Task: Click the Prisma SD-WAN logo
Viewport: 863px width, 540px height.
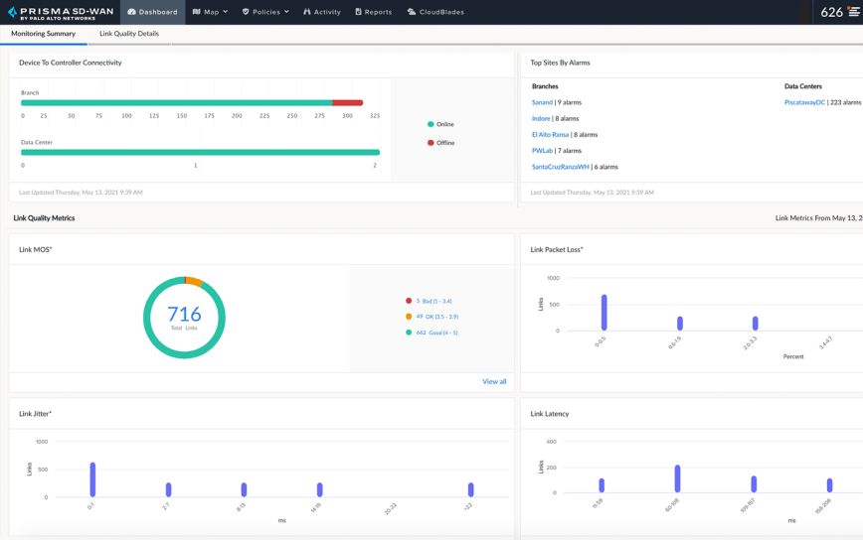Action: point(61,12)
